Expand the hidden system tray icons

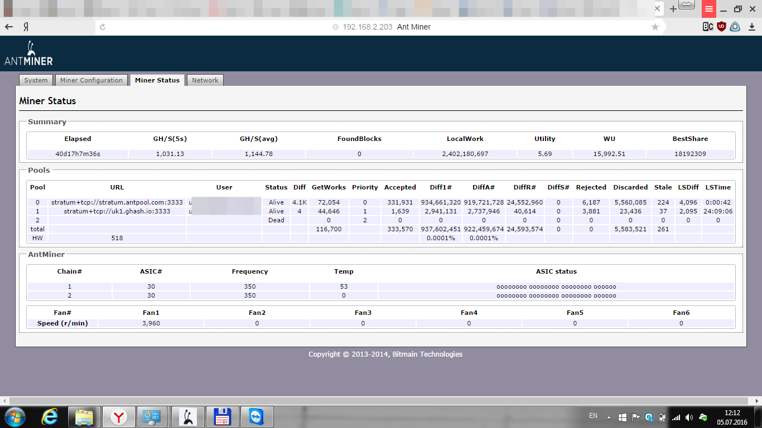coord(609,417)
